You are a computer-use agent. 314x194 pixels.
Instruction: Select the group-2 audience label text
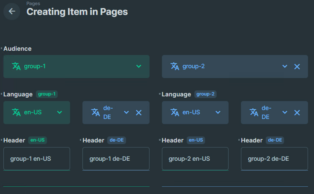tap(194, 67)
